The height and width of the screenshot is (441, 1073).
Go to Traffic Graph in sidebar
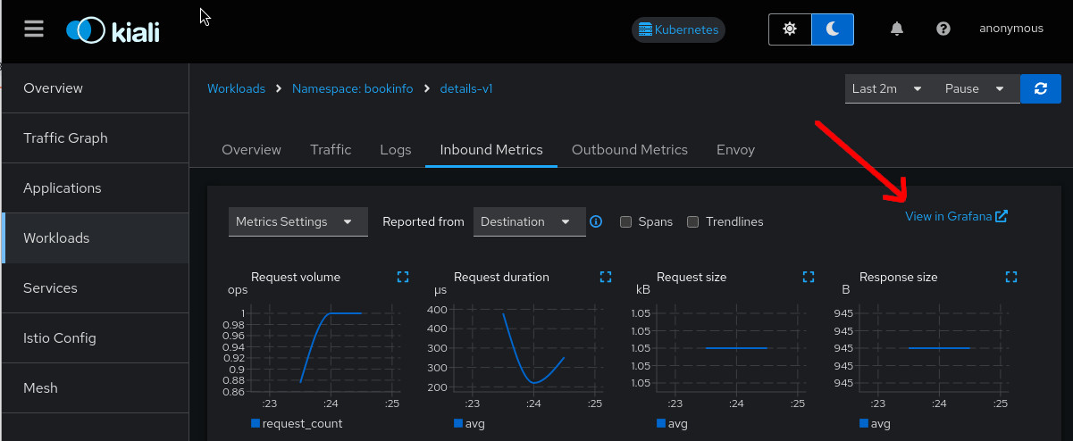tap(65, 138)
